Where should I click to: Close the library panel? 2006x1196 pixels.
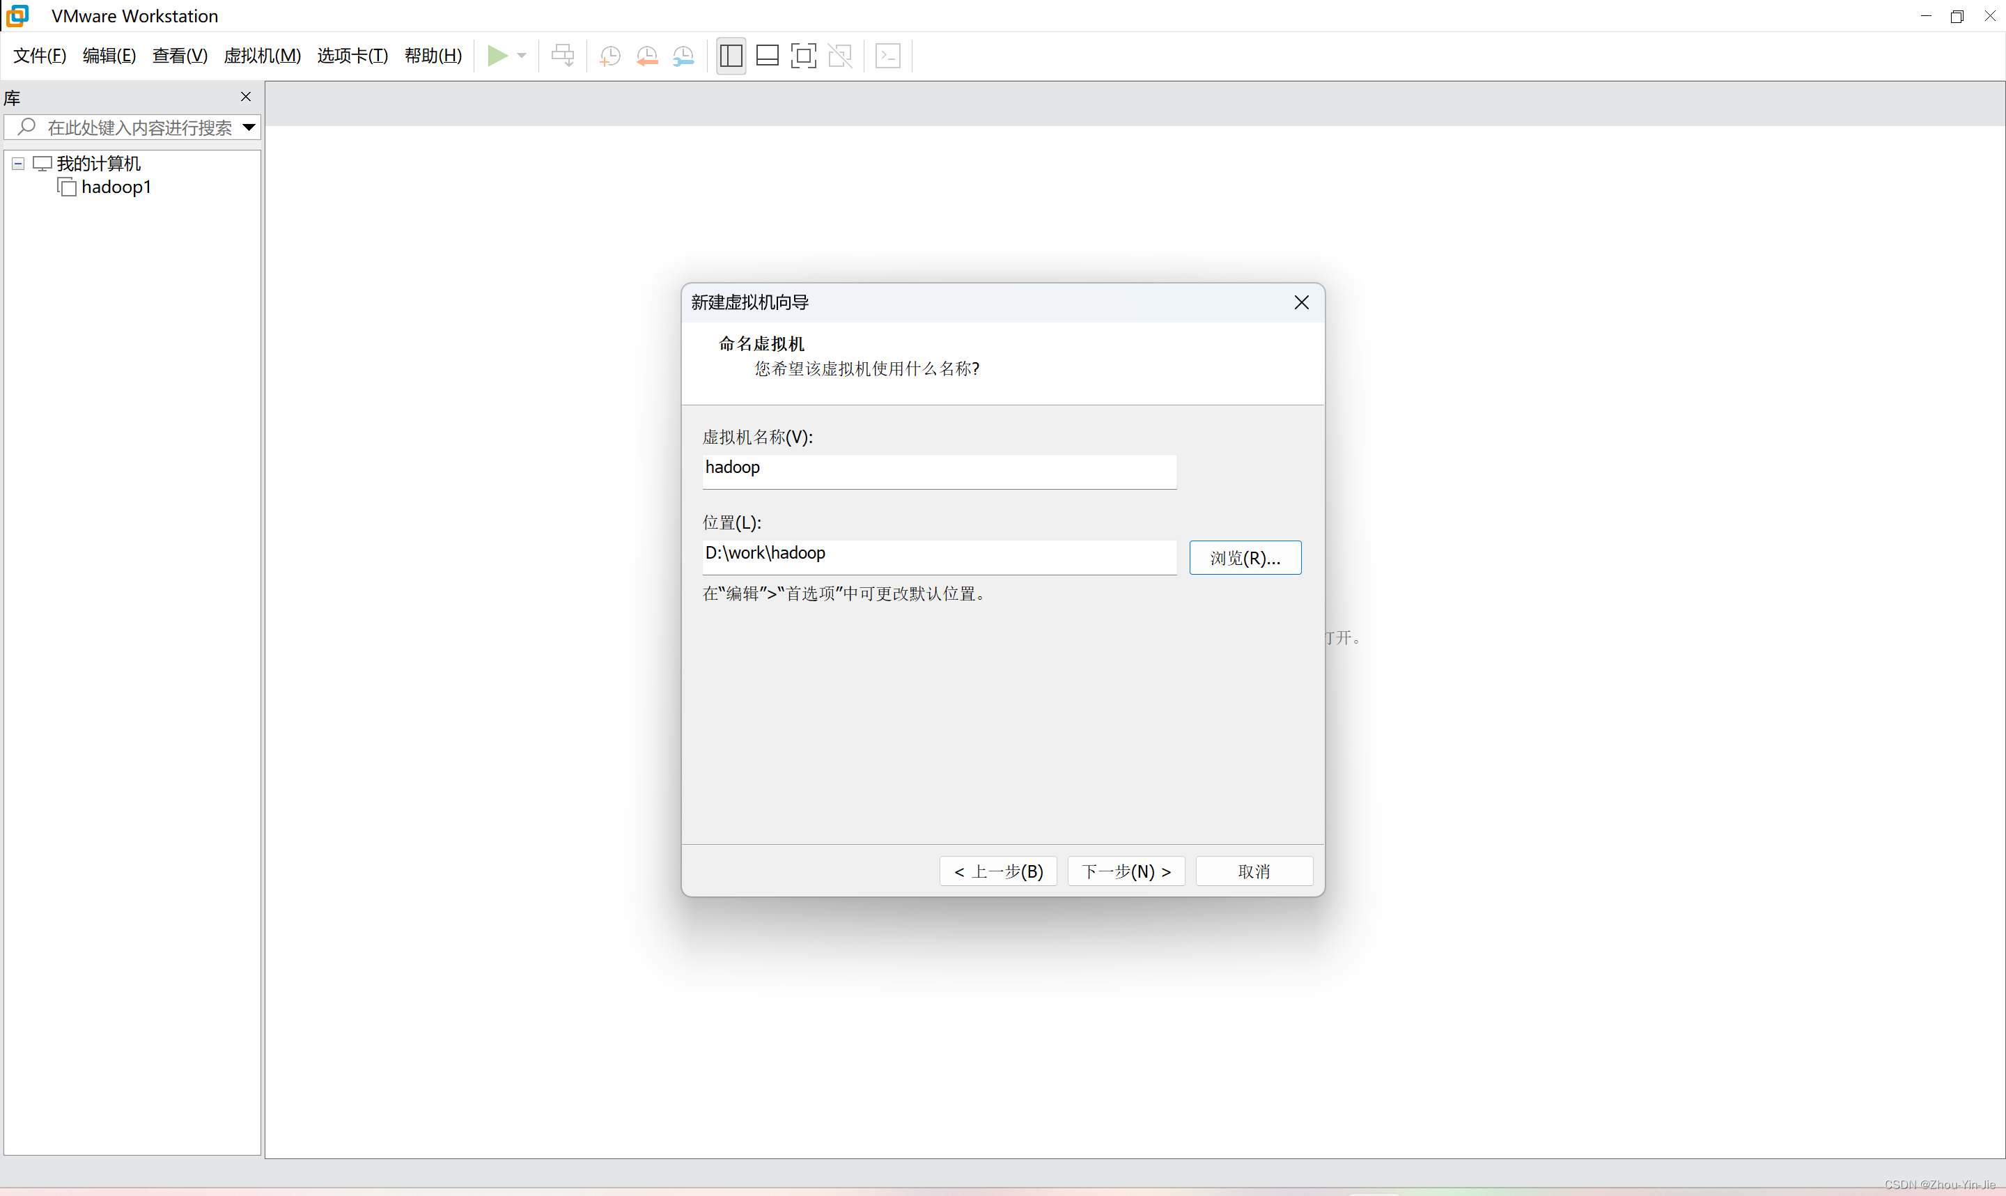[x=246, y=97]
